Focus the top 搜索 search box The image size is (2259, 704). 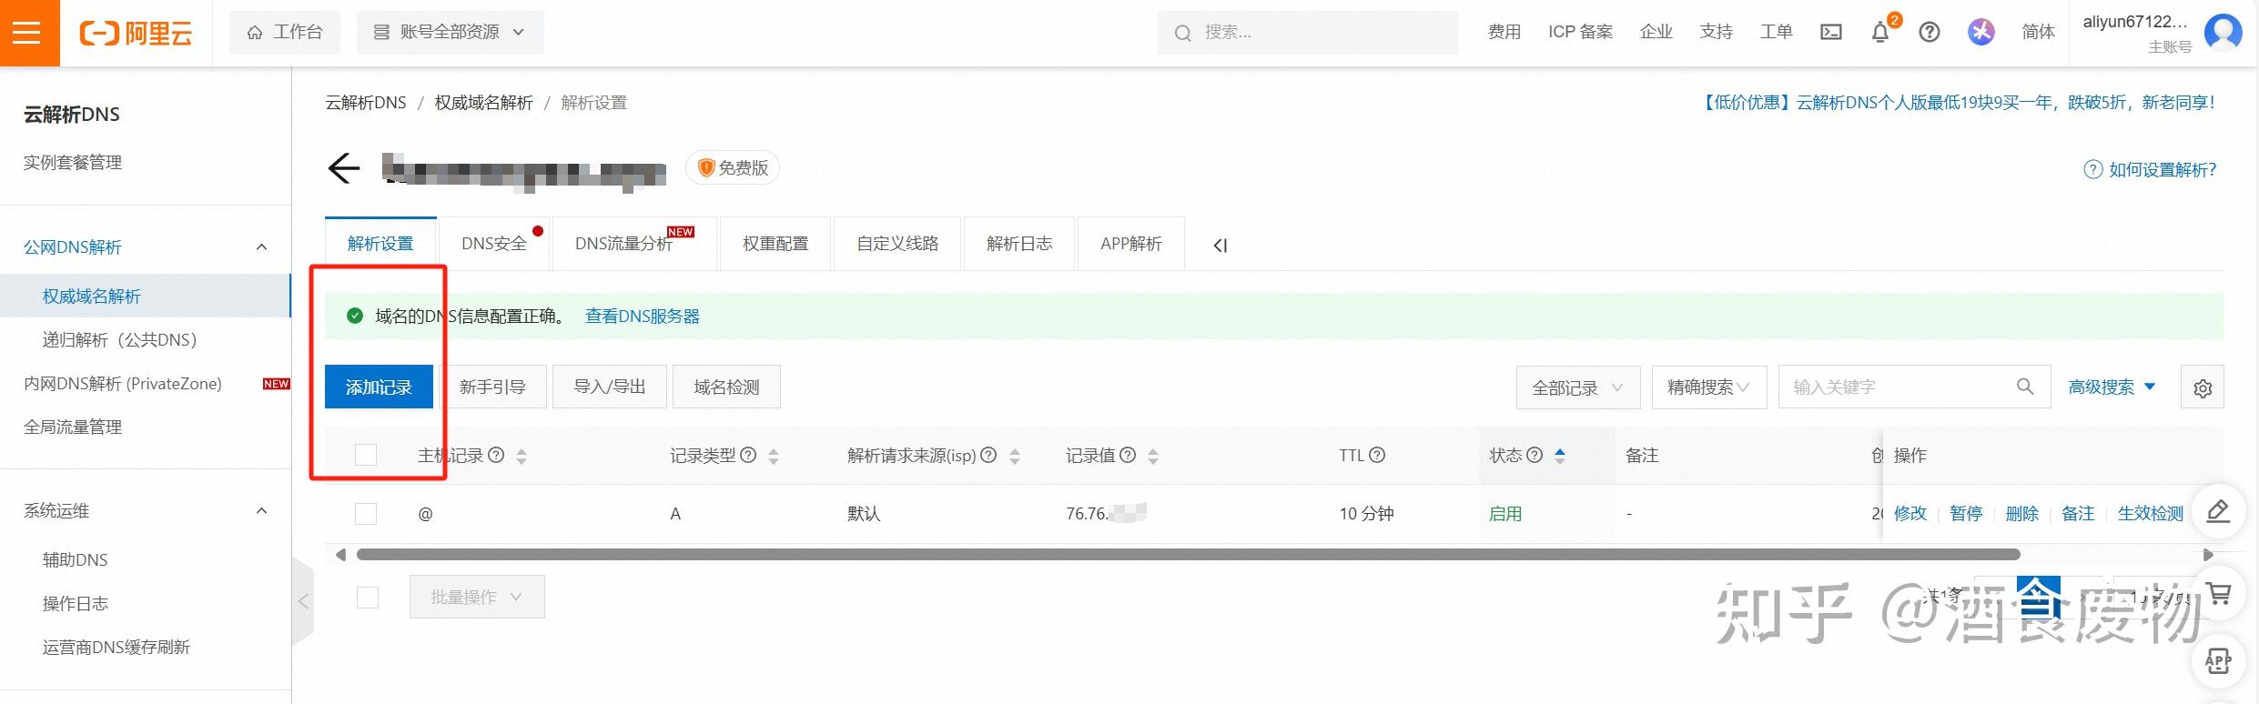click(1308, 33)
